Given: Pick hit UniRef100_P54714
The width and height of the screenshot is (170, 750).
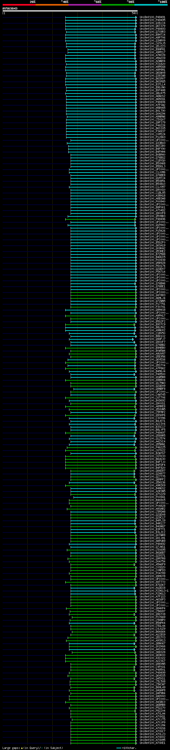Looking at the screenshot, I should (152, 272).
